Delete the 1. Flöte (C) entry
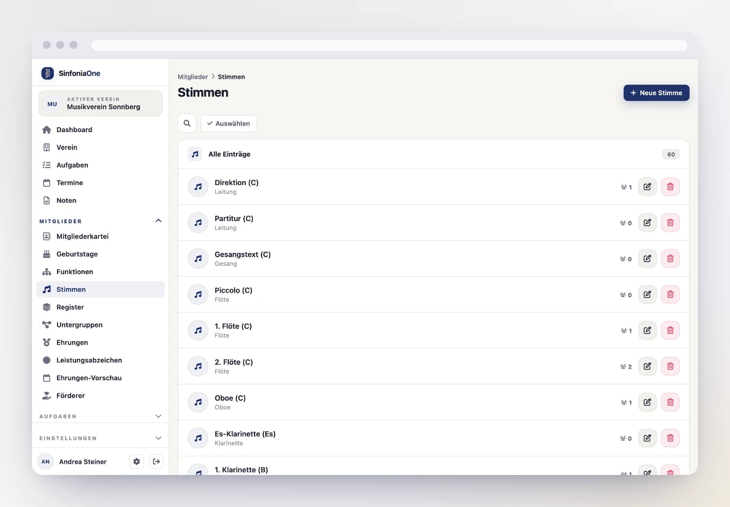Screen dimensions: 730x507 point(670,330)
